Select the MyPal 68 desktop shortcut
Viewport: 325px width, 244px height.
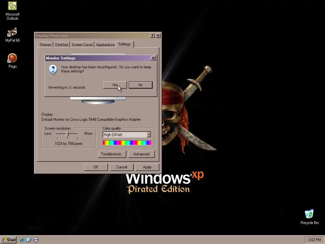click(12, 35)
